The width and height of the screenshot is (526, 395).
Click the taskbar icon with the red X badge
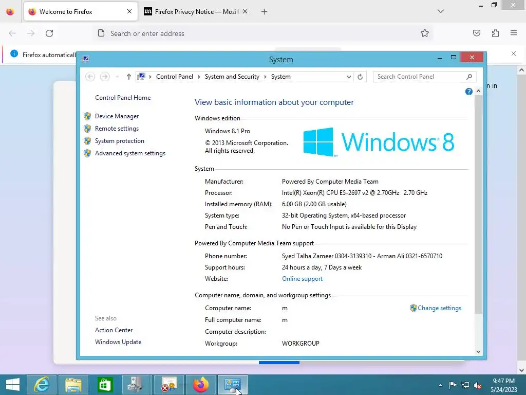168,385
